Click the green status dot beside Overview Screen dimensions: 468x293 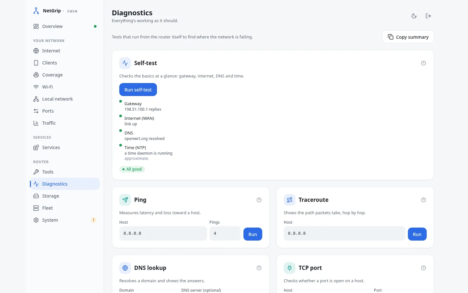tap(95, 26)
